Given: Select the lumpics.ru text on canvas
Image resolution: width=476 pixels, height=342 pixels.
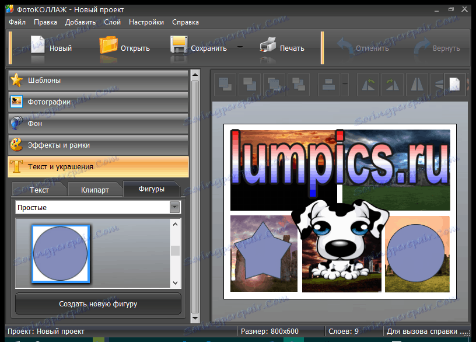Looking at the screenshot, I should coord(340,162).
